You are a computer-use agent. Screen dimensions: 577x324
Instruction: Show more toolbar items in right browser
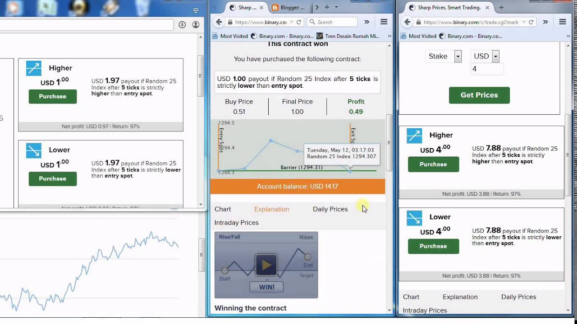tap(545, 22)
